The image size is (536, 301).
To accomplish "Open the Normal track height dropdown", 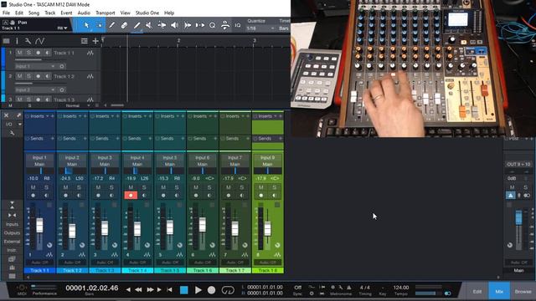I will coord(78,106).
